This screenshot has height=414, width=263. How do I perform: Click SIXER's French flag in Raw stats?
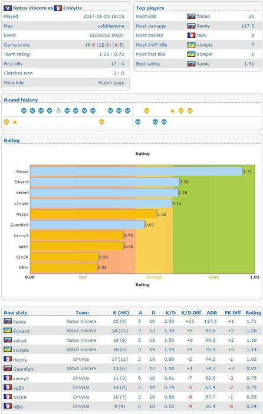click(x=8, y=397)
